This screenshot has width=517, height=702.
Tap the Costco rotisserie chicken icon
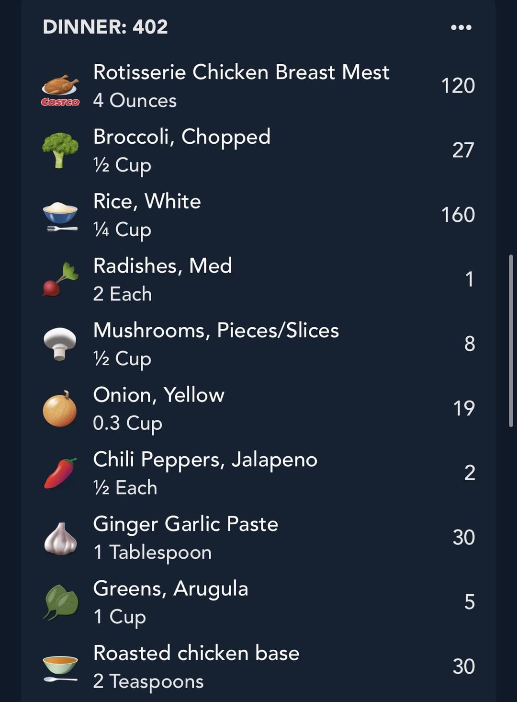[x=60, y=90]
